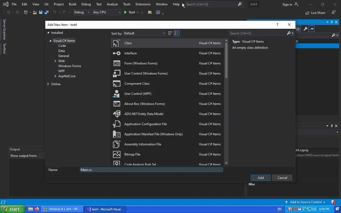Open the Feedback icon near Live Share
This screenshot has height=213, width=341.
point(334,13)
